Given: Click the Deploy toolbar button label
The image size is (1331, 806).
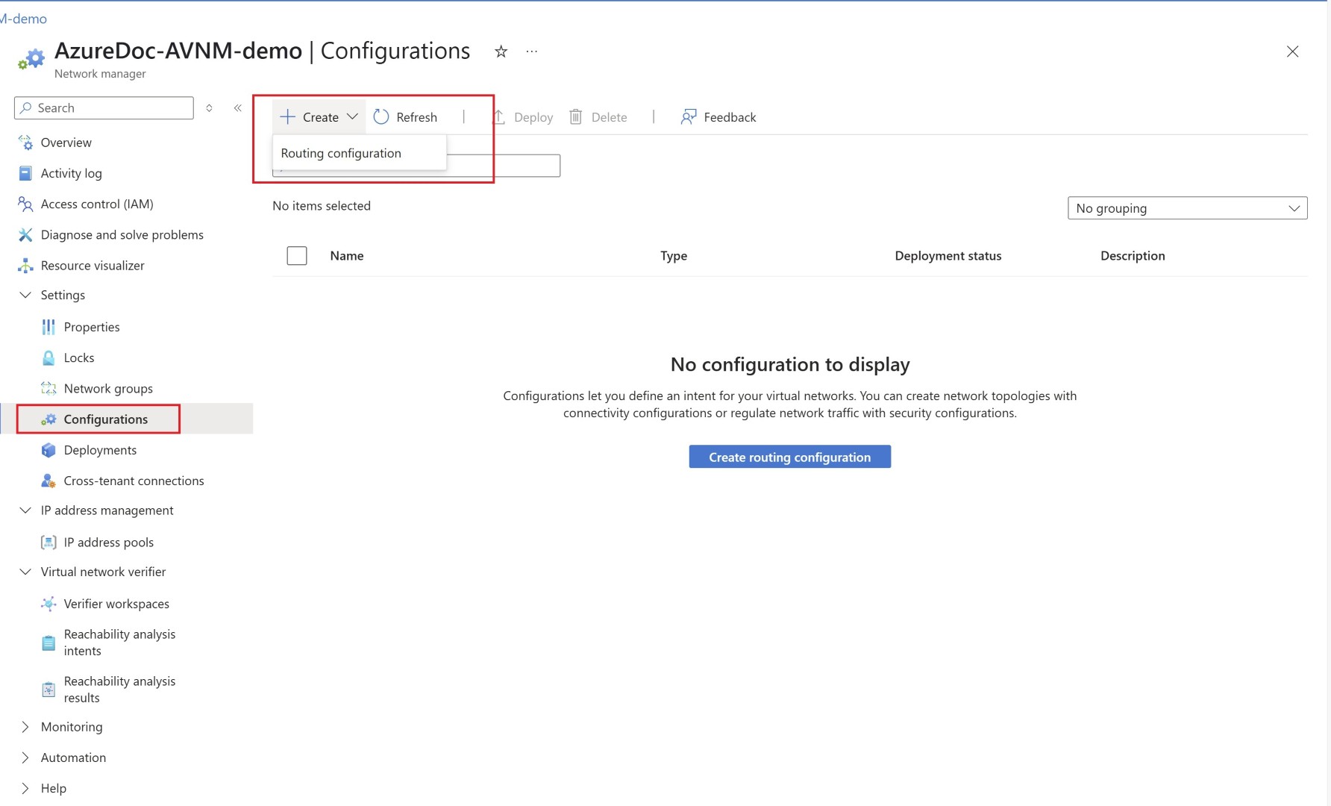Looking at the screenshot, I should click(533, 117).
